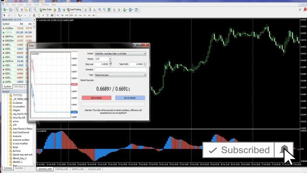Select the candlestick chart type icon

tap(90, 10)
